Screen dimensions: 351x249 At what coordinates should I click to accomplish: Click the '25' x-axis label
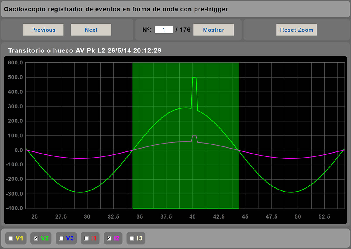[35, 217]
